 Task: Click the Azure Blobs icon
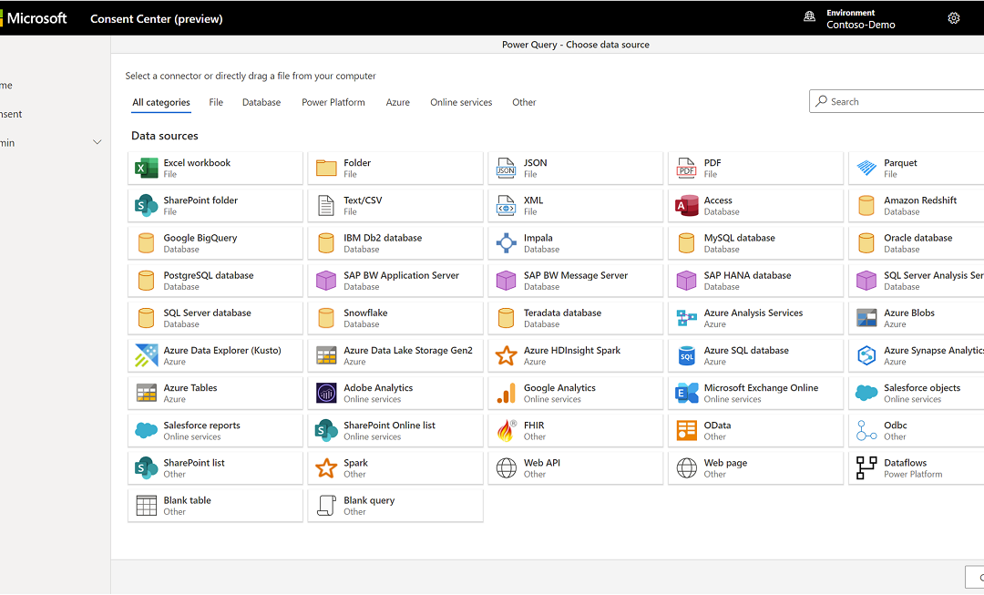(x=866, y=318)
